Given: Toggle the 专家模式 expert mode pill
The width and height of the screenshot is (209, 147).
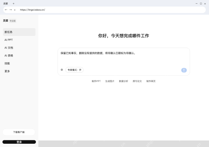Looking at the screenshot, I should pos(74,70).
